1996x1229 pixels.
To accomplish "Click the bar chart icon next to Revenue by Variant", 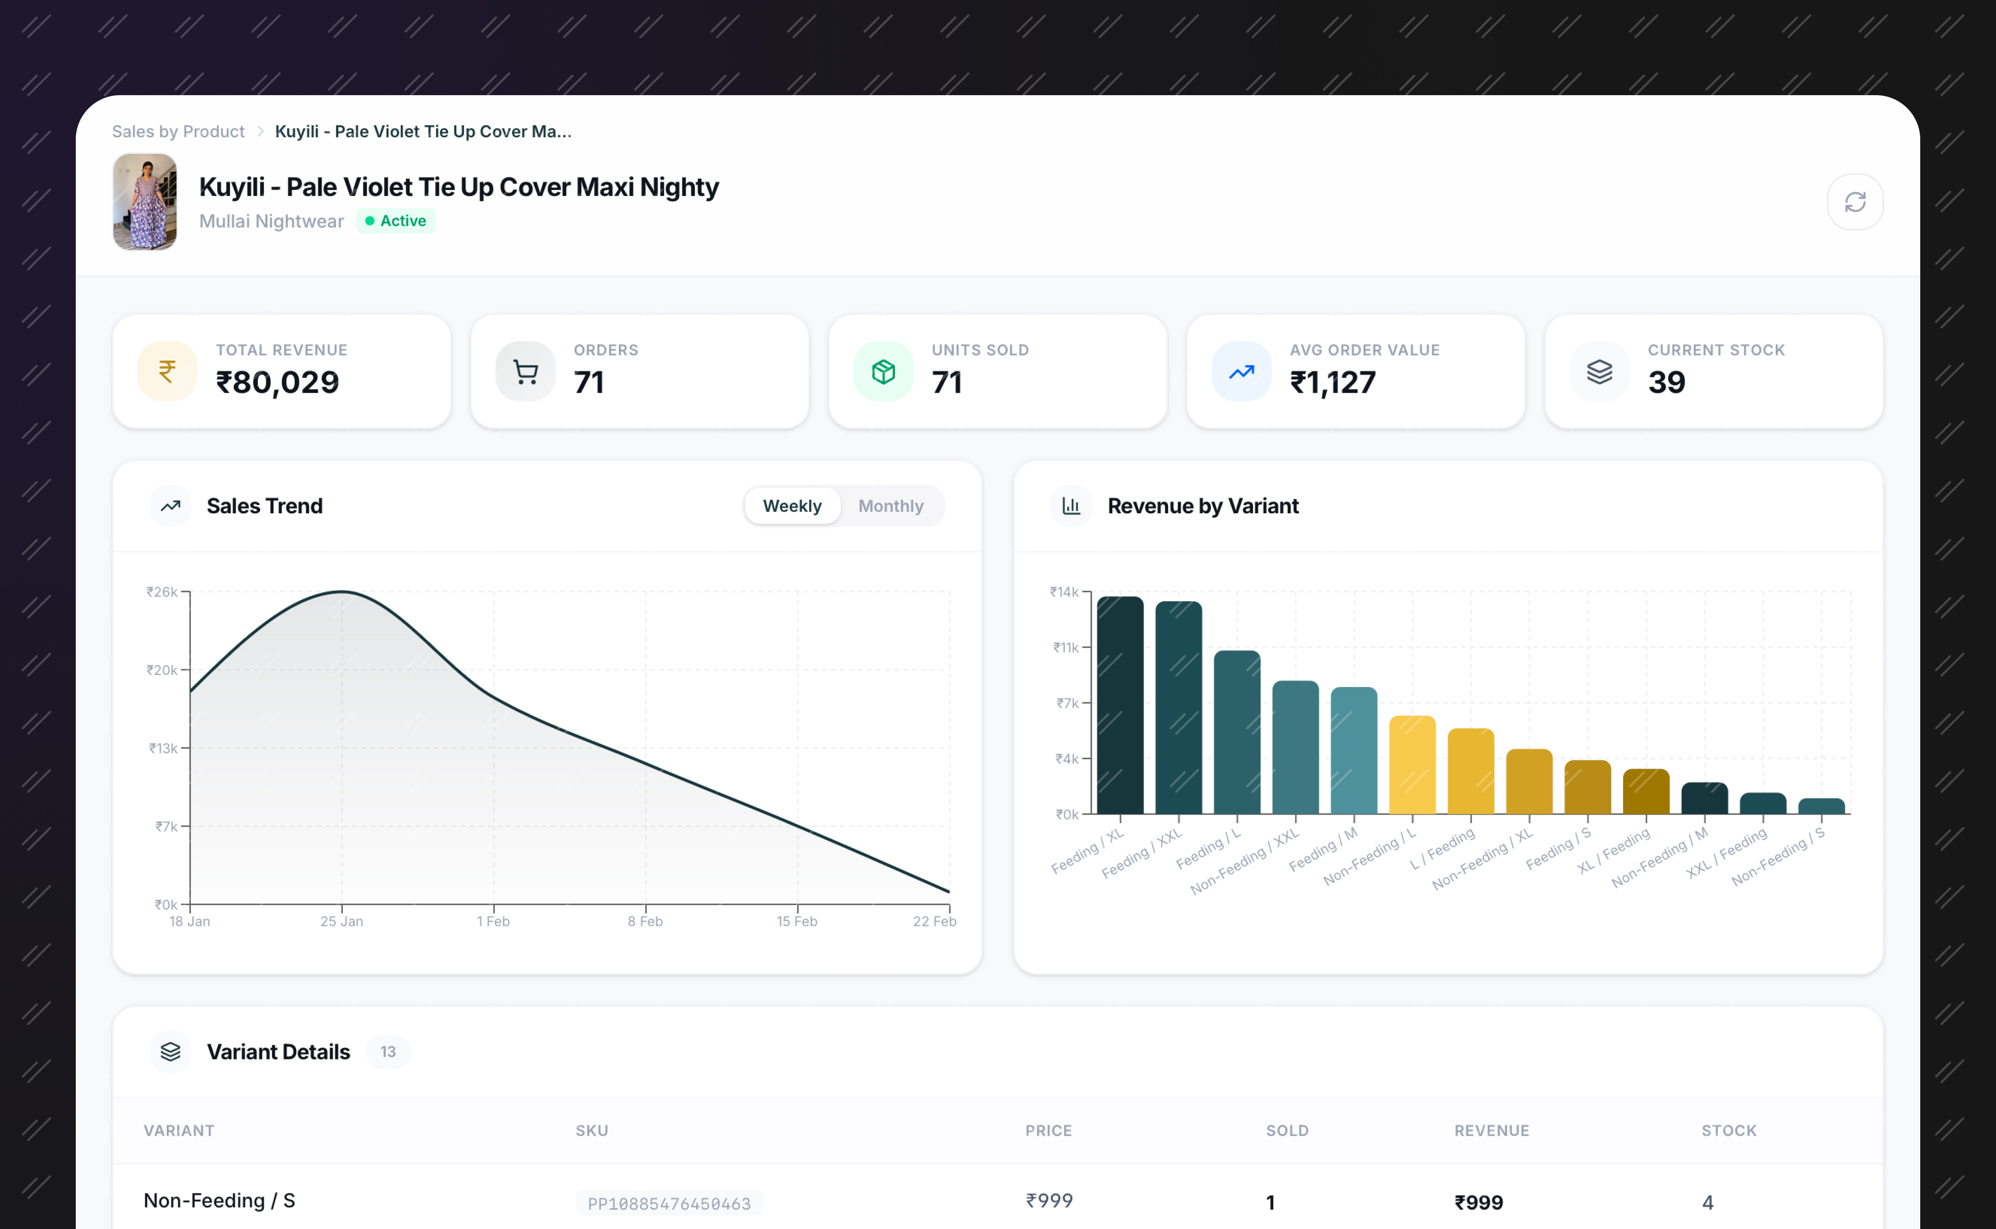I will 1071,505.
